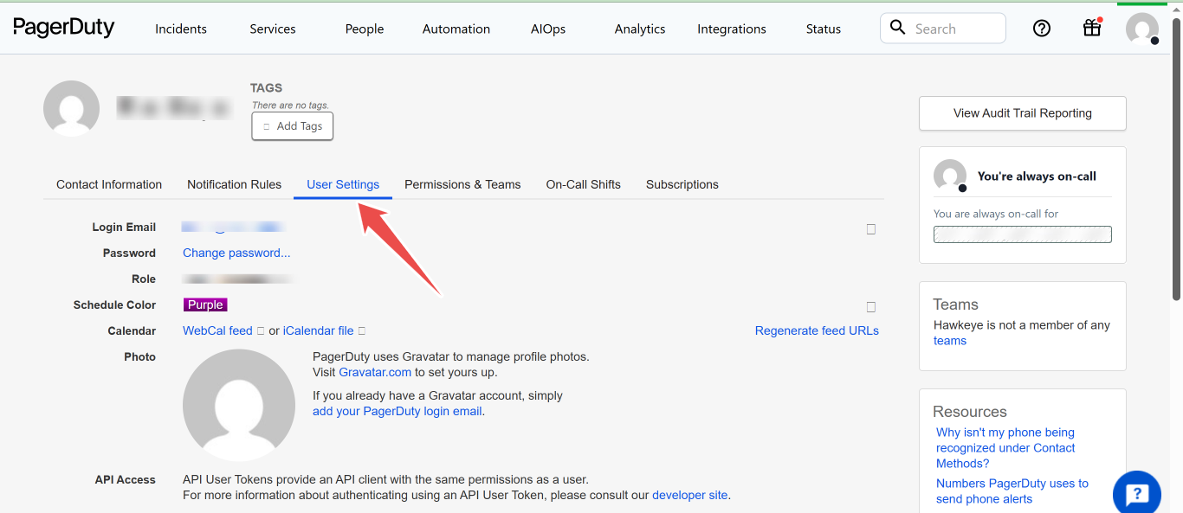Viewport: 1183px width, 513px height.
Task: Click View Audit Trail Reporting
Action: point(1022,113)
